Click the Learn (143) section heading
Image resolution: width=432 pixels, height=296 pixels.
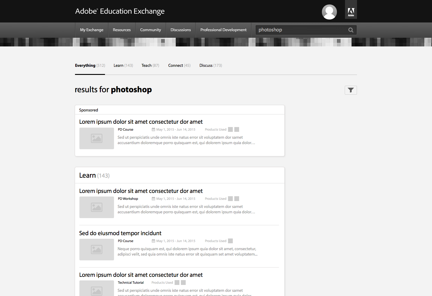click(x=94, y=175)
